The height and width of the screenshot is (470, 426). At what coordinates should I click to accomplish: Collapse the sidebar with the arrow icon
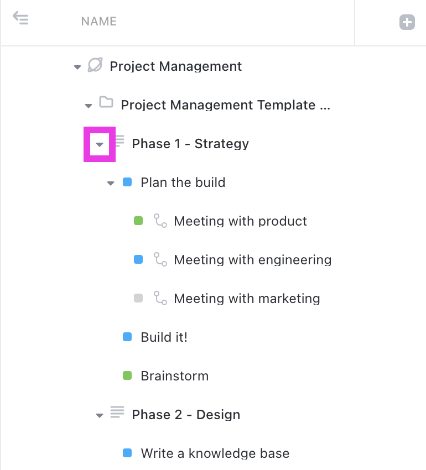point(20,19)
